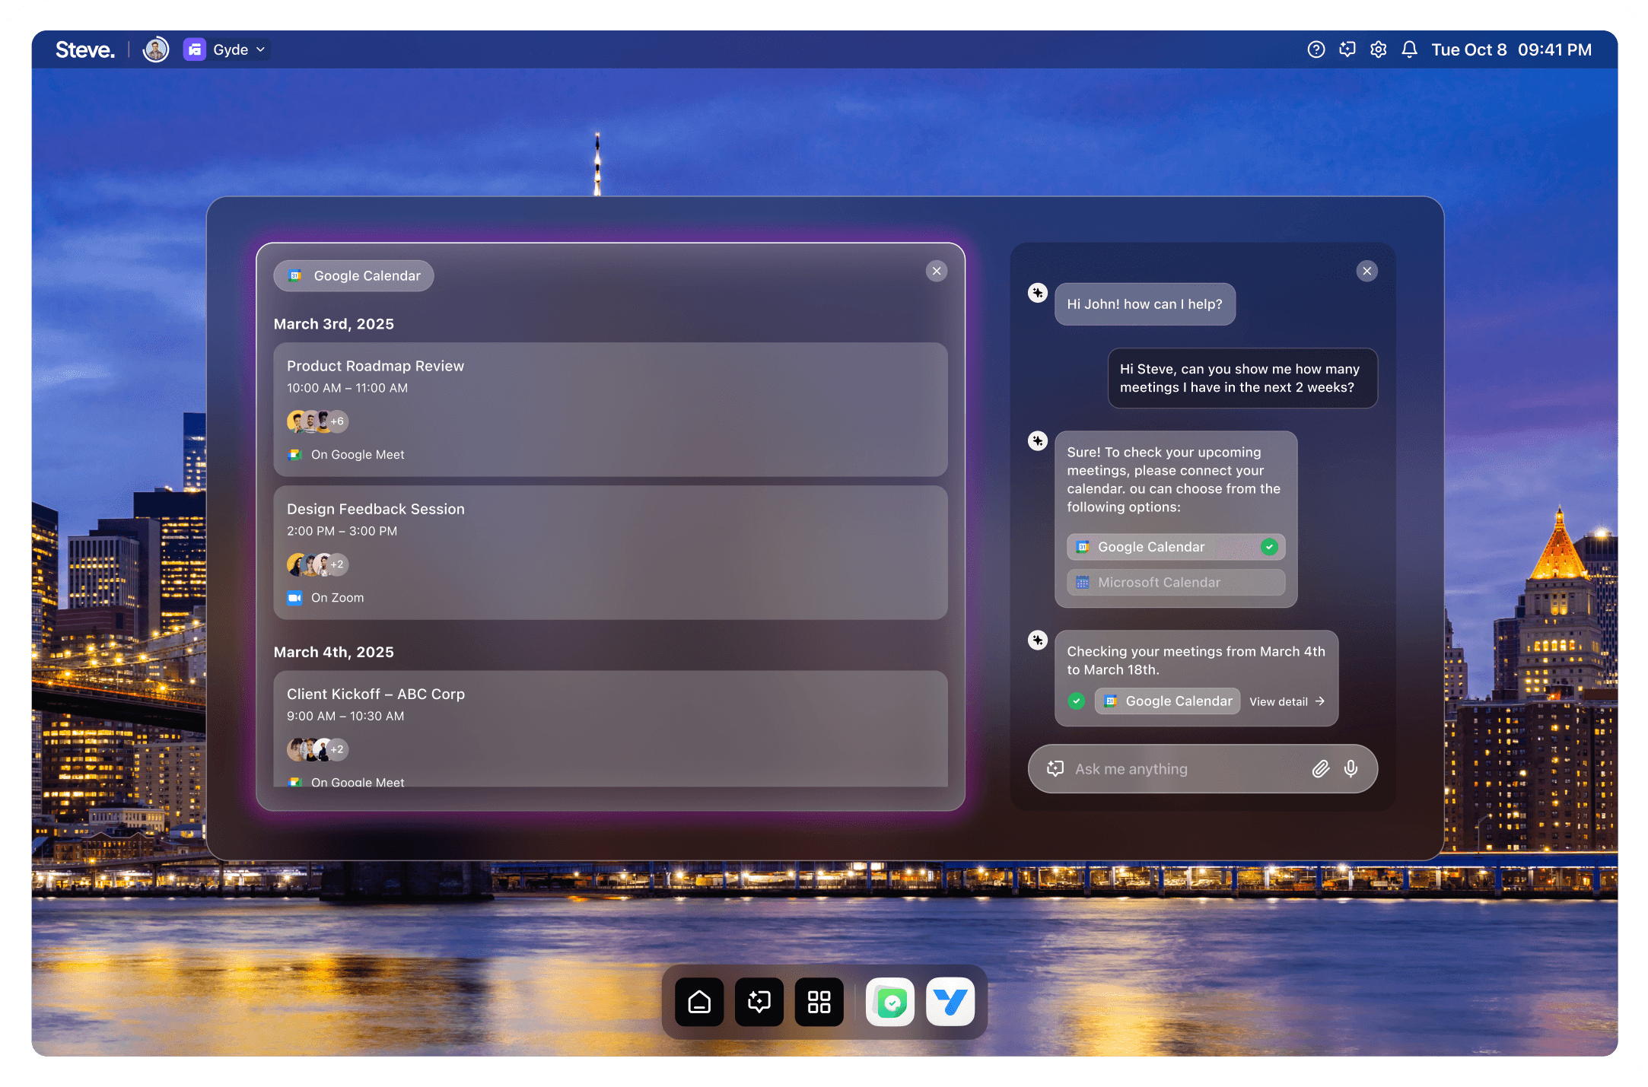Screen dimensions: 1648x1087
Task: Click View detail link
Action: pos(1287,701)
